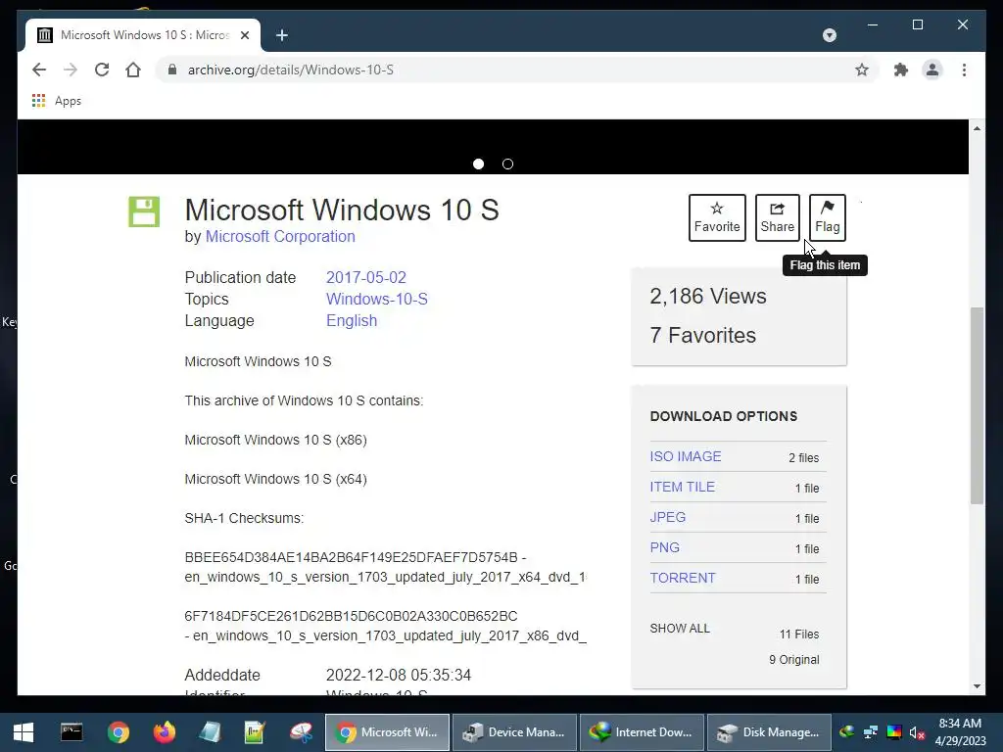Click the address bar URL
Screen dimensions: 1003x752
[290, 70]
